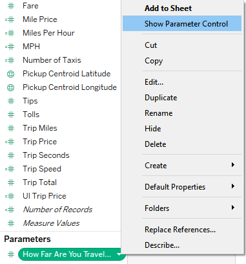Choose Edit... from the context menu

[154, 82]
